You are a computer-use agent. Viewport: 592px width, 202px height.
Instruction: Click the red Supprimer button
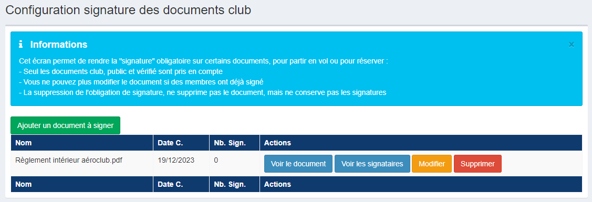(477, 164)
